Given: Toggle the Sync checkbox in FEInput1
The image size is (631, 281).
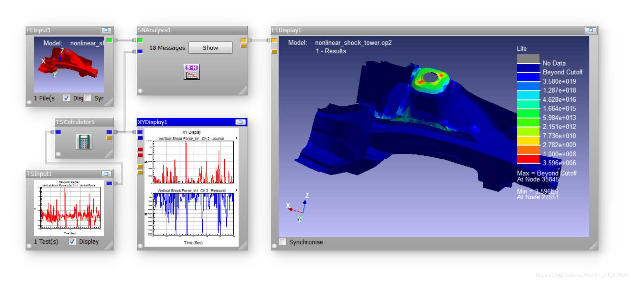Looking at the screenshot, I should tap(87, 98).
